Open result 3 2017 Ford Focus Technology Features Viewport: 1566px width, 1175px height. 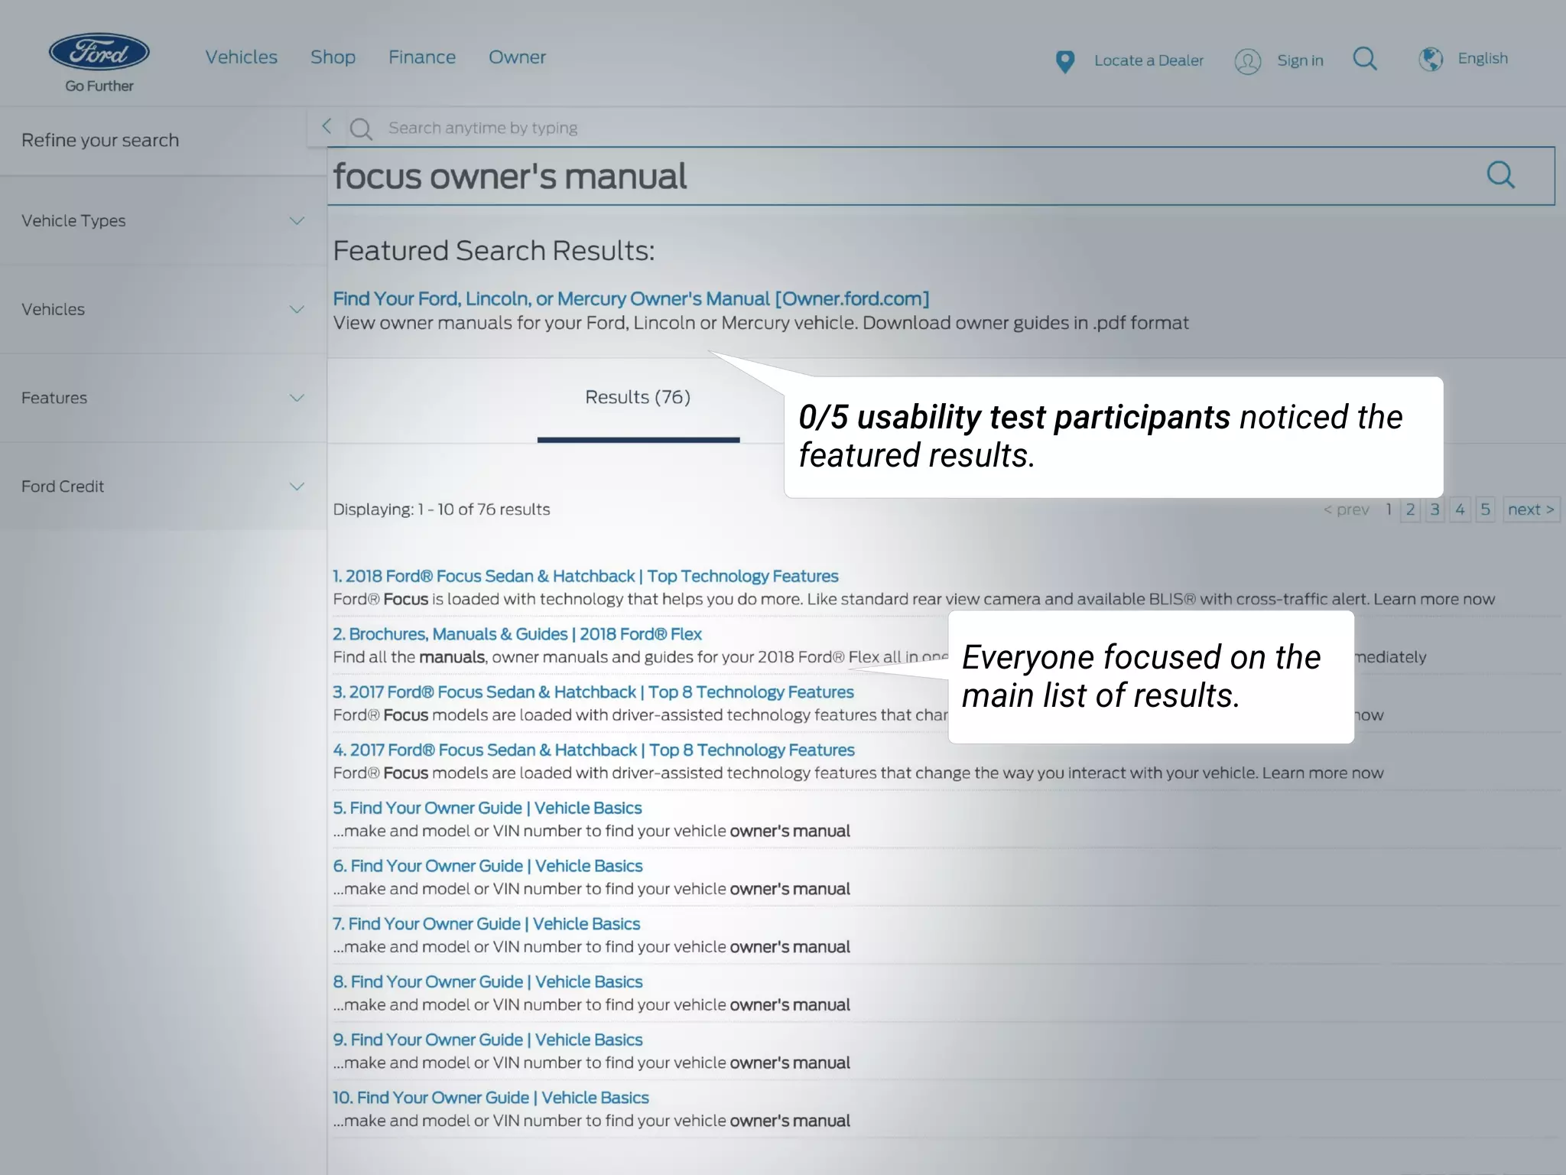(593, 692)
